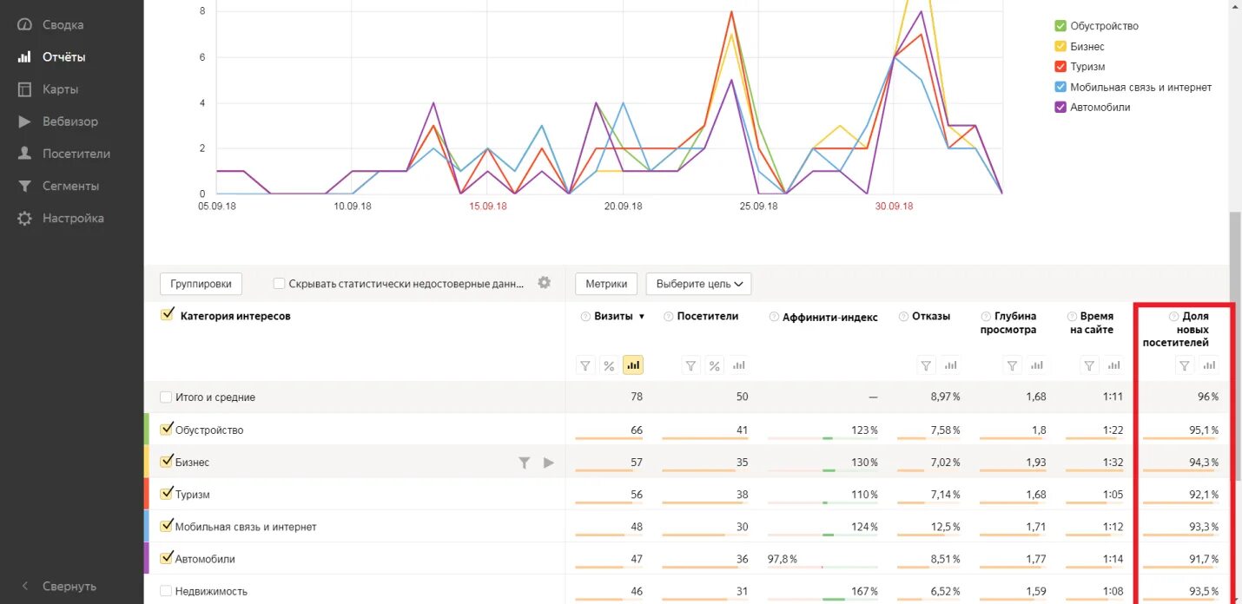Open the Метрики button
Screen dimensions: 1242x604
click(606, 284)
